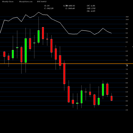Click the 'Monthly Charts' title text
Image resolution: width=133 pixels, height=133 pixels.
pos(8,2)
